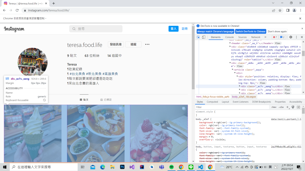
Task: Bookmark this page star icon
Action: tap(280, 10)
